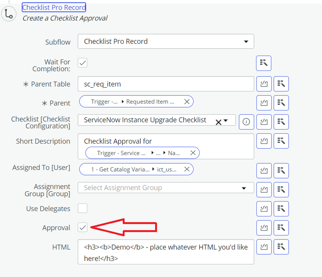Image resolution: width=322 pixels, height=277 pixels.
Task: Remove the Requested Item data pill from Parent
Action: pos(187,102)
